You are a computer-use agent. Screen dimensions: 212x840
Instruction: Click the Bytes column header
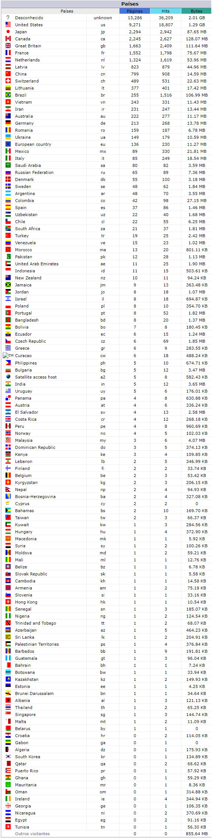pos(197,11)
